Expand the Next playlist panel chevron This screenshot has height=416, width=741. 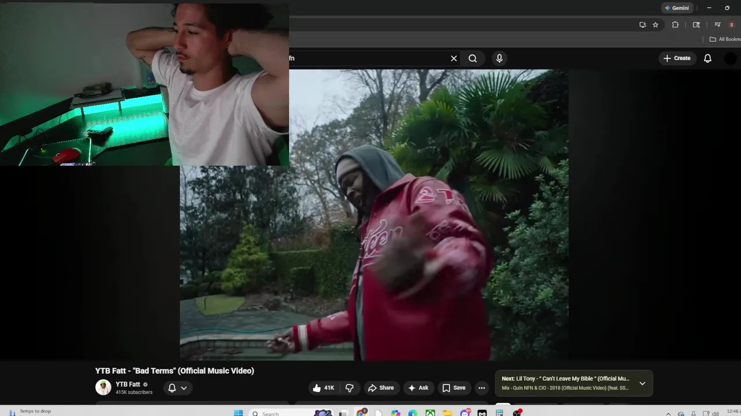click(642, 383)
